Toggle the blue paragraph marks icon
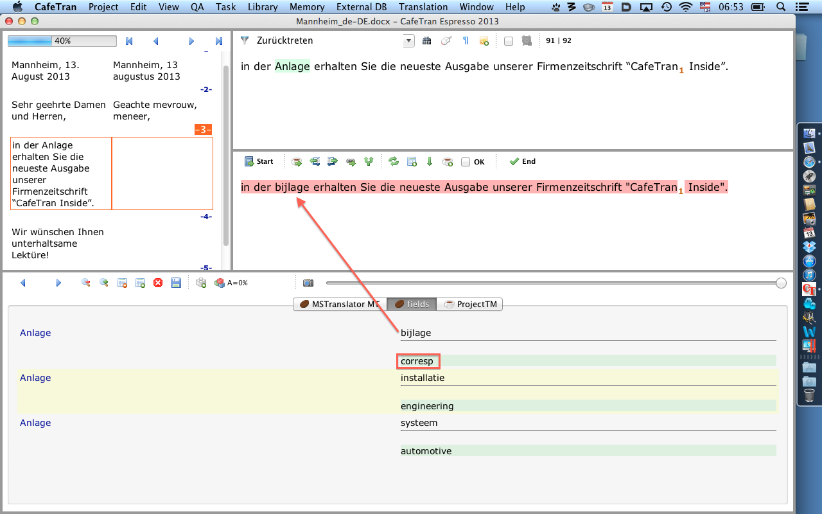This screenshot has width=822, height=514. (x=466, y=41)
